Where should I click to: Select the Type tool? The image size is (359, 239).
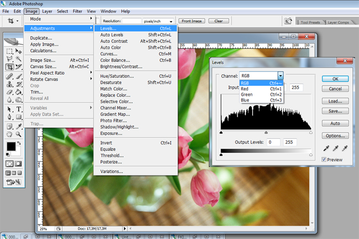(19, 109)
